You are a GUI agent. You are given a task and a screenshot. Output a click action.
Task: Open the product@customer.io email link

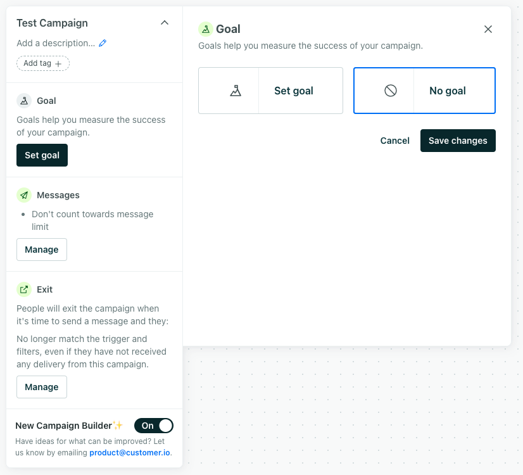[130, 453]
